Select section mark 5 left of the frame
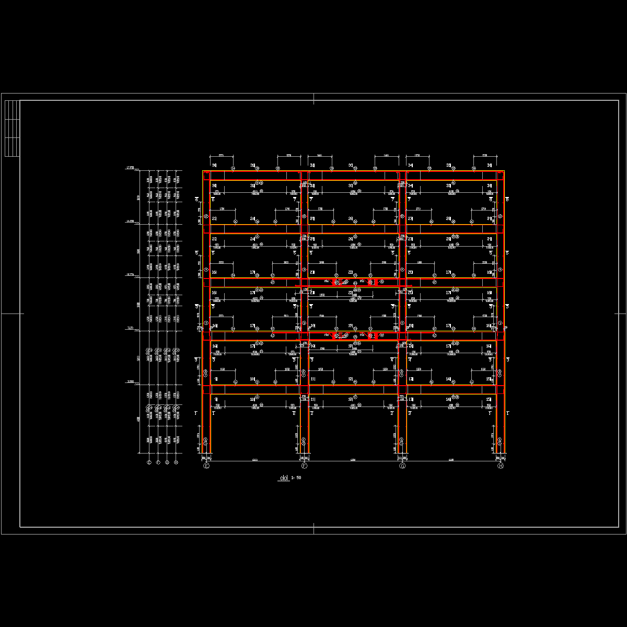 tap(196, 253)
